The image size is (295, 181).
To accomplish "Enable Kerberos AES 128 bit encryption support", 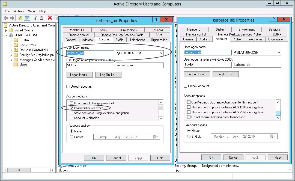I will click(x=189, y=107).
